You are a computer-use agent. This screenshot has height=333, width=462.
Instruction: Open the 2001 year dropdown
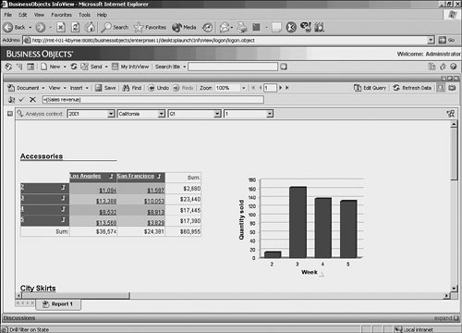[x=111, y=114]
